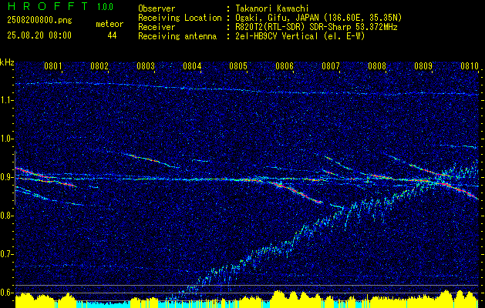The width and height of the screenshot is (485, 308).
Task: Click the Receiving Location label
Action: click(180, 18)
